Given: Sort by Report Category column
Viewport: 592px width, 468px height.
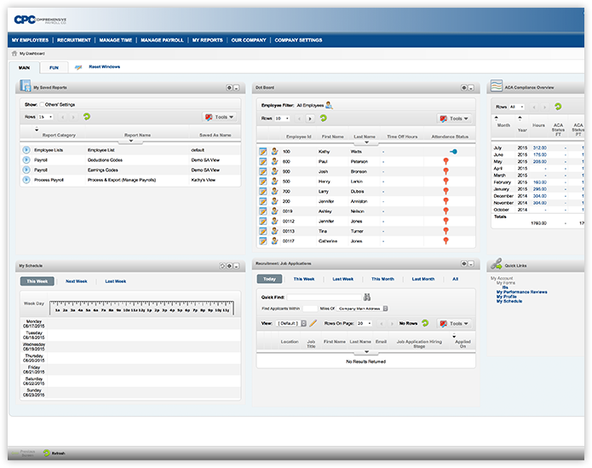Looking at the screenshot, I should 59,136.
